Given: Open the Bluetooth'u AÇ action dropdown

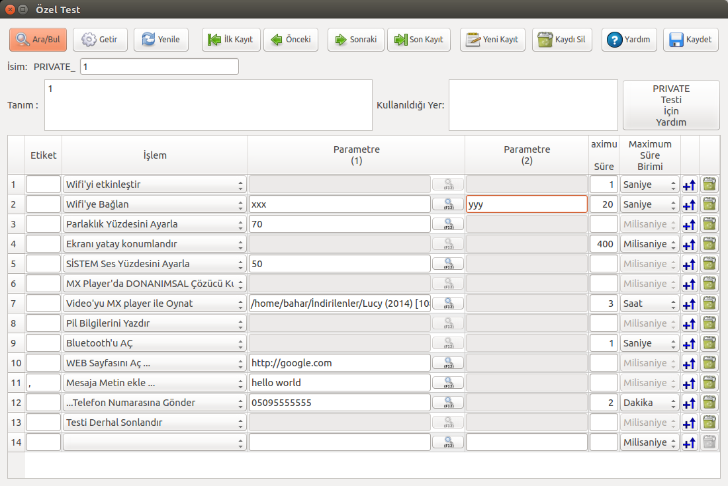Looking at the screenshot, I should 155,343.
